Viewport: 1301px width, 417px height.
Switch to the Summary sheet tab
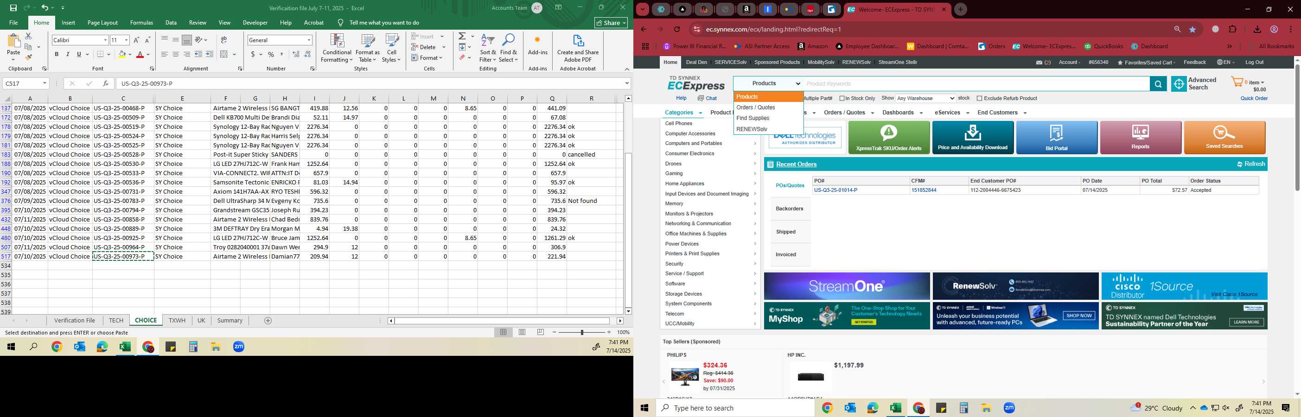230,321
